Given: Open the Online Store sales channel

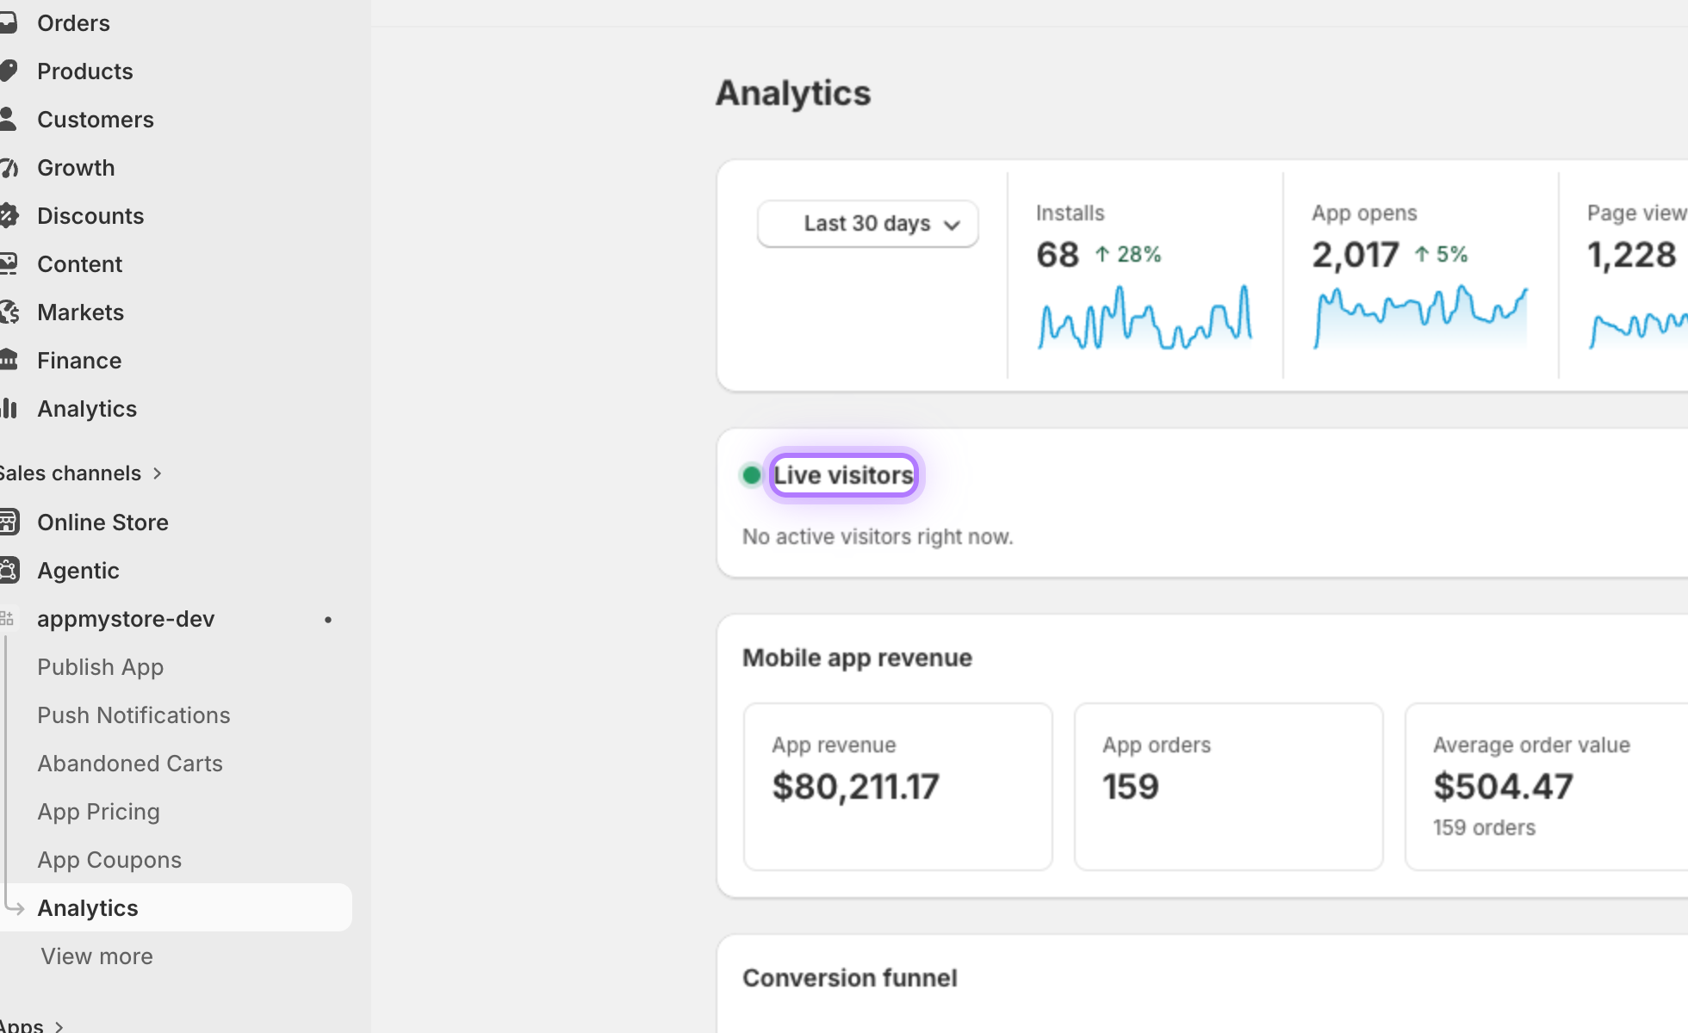Looking at the screenshot, I should 102,523.
